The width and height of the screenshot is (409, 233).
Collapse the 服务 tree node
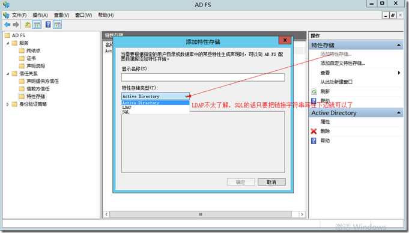(x=8, y=43)
